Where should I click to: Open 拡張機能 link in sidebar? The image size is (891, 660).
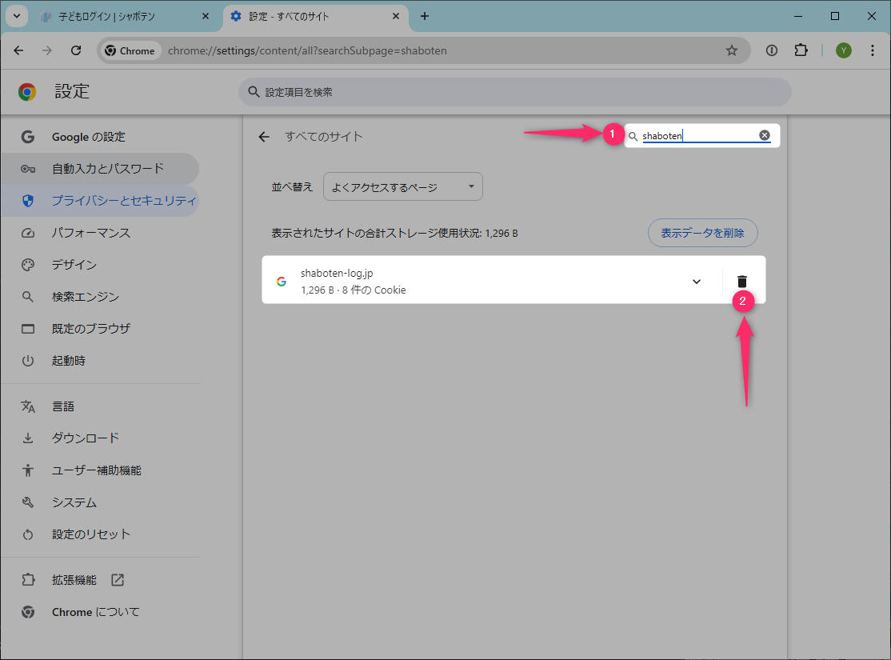click(x=74, y=580)
